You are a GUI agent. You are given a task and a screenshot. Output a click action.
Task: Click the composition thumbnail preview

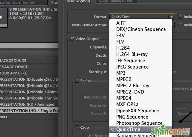pyautogui.click(x=3, y=17)
